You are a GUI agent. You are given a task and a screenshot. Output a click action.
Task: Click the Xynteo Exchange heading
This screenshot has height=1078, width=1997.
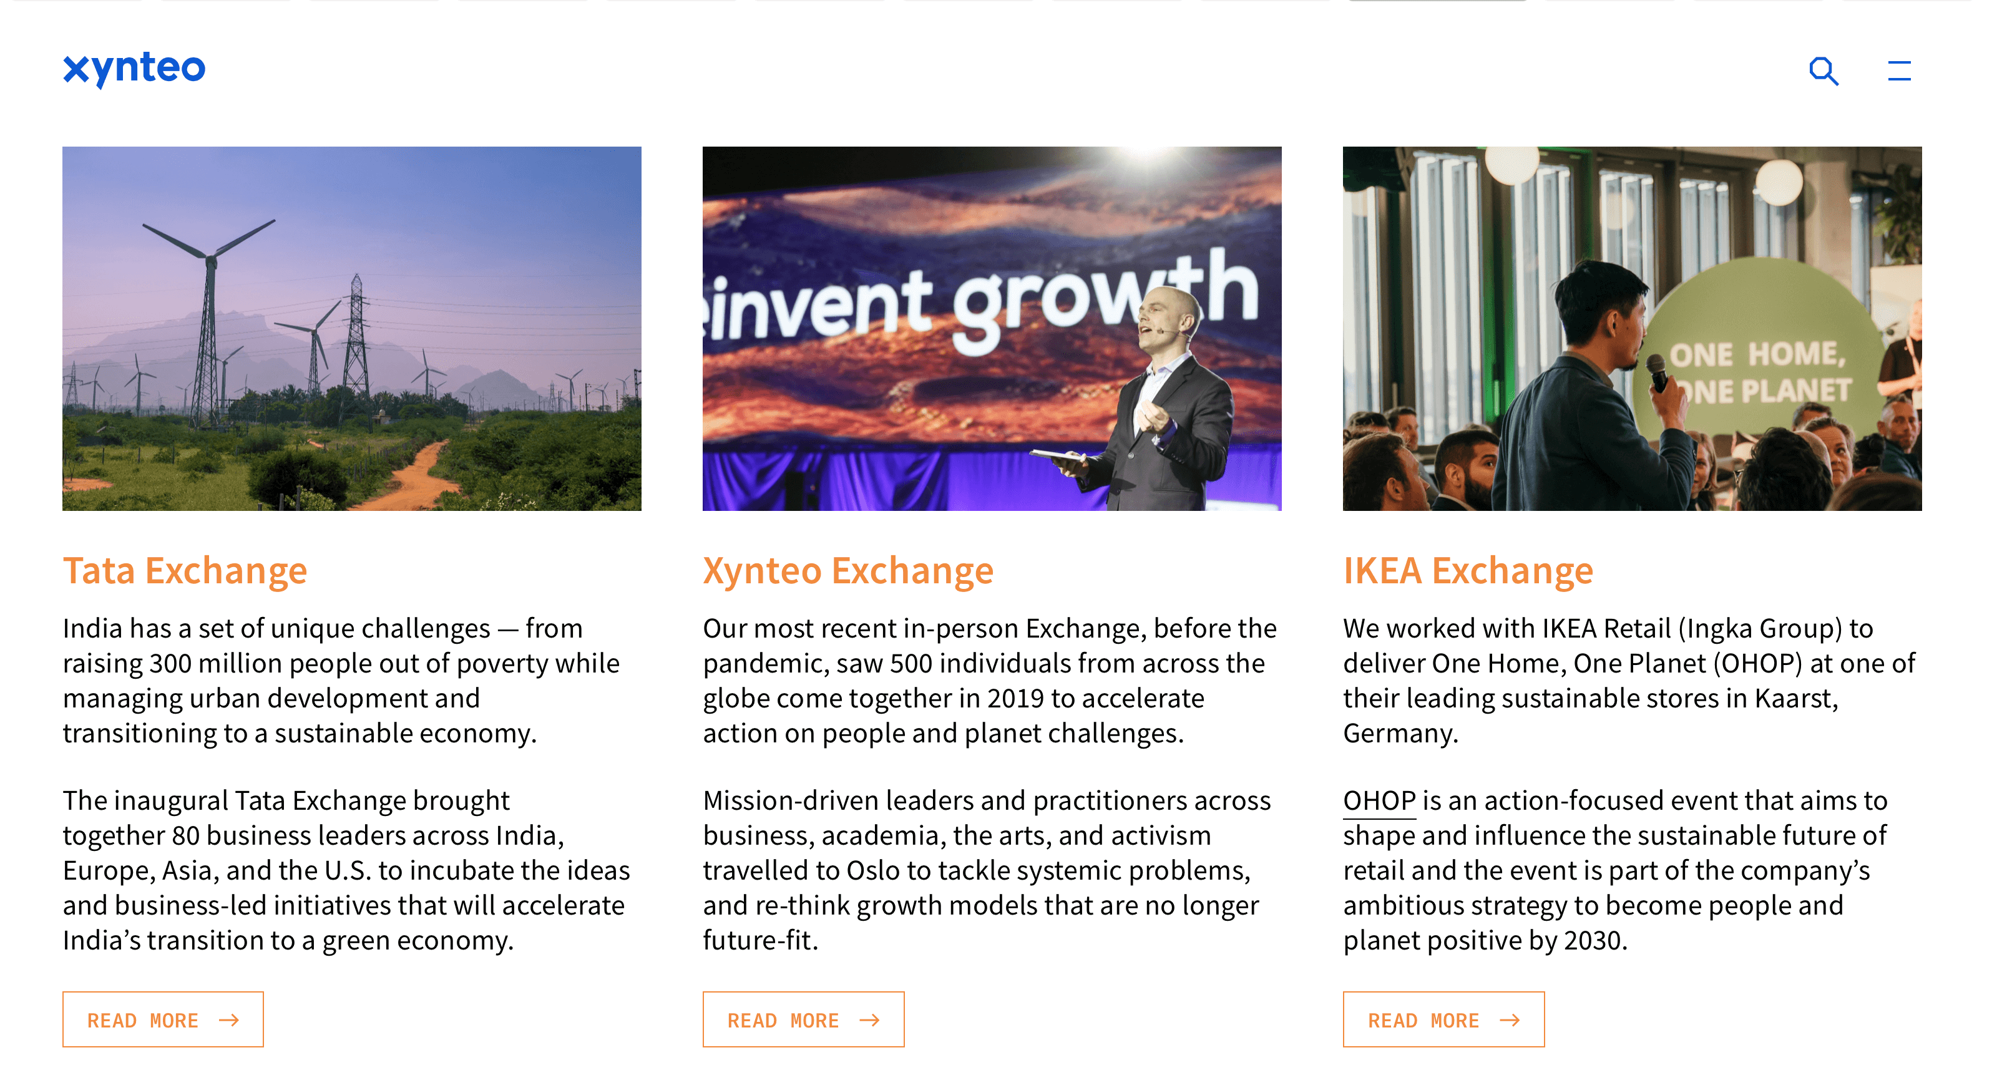pos(848,570)
